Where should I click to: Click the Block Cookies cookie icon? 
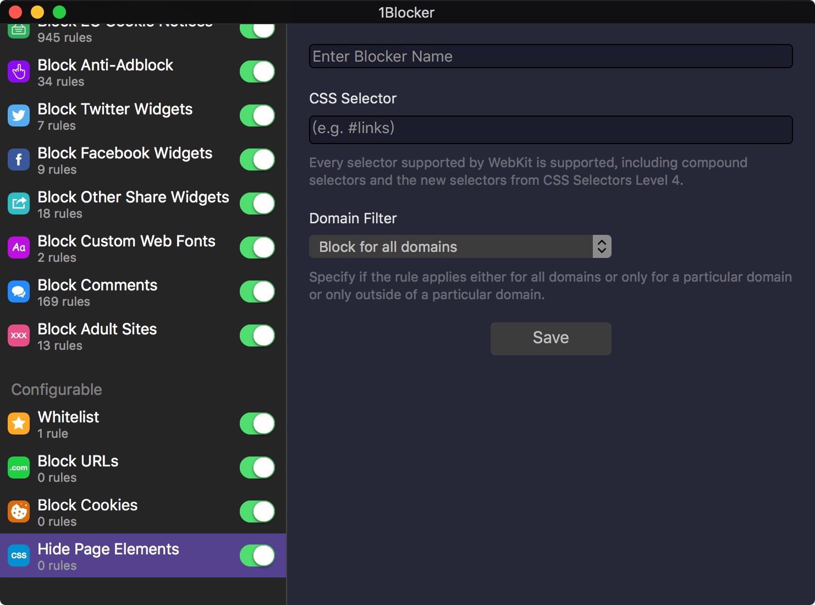[x=19, y=512]
